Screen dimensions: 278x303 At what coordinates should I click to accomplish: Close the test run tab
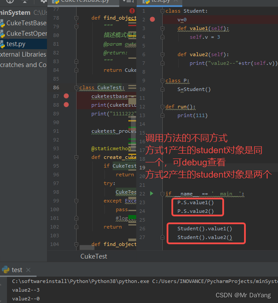[28, 270]
